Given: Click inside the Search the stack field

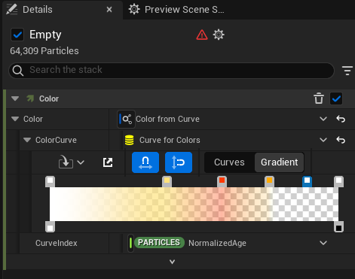Looking at the screenshot, I should tap(171, 71).
